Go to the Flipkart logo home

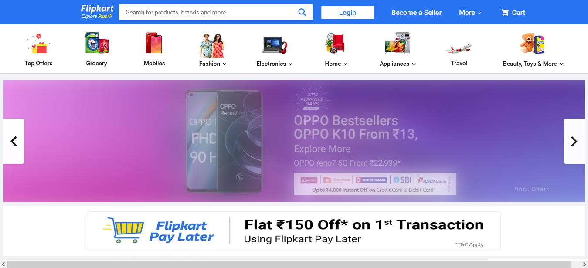coord(97,12)
